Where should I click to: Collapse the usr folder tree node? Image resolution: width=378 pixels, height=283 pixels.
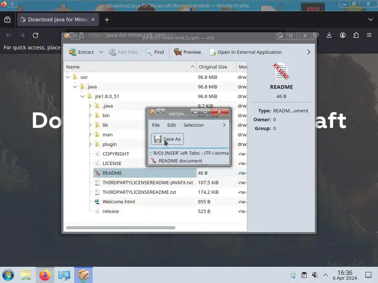click(68, 77)
